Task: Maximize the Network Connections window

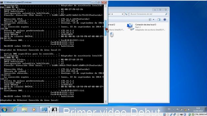Action: (160, 10)
